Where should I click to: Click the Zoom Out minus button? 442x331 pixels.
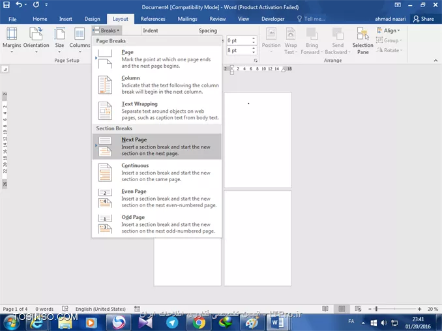coord(370,309)
